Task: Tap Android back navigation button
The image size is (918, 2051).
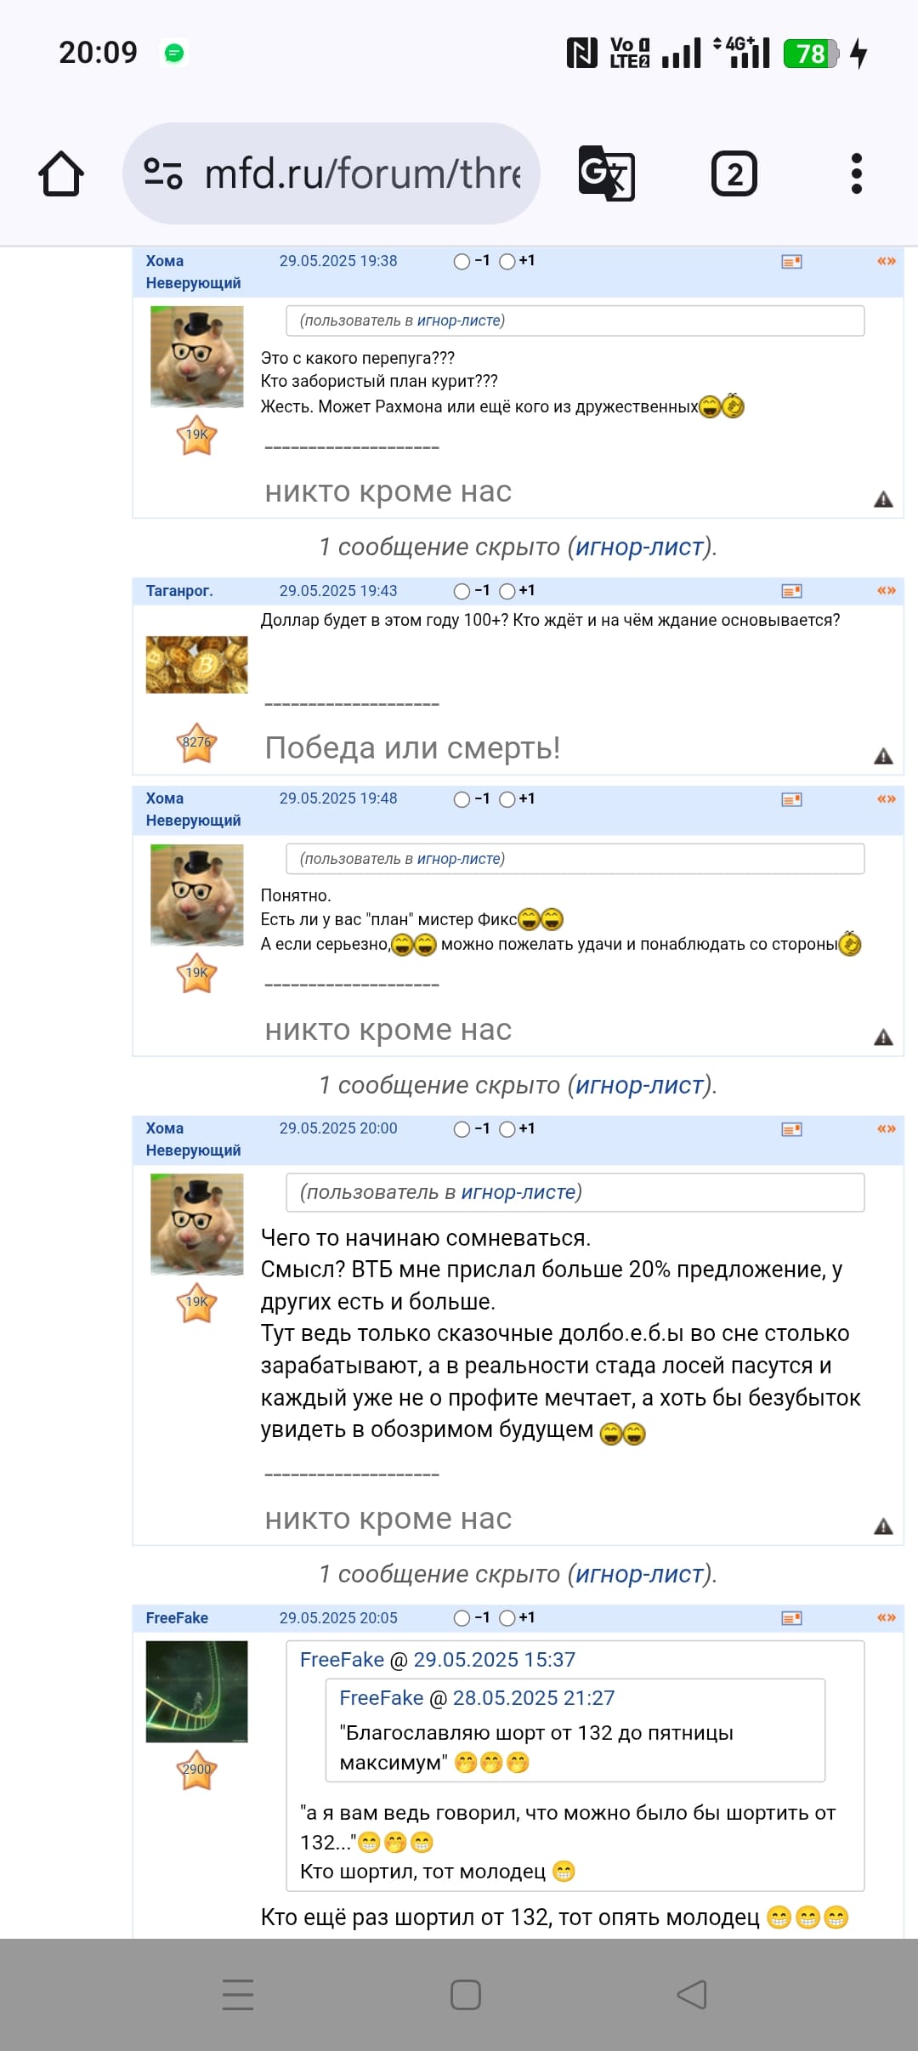Action: pyautogui.click(x=692, y=1995)
